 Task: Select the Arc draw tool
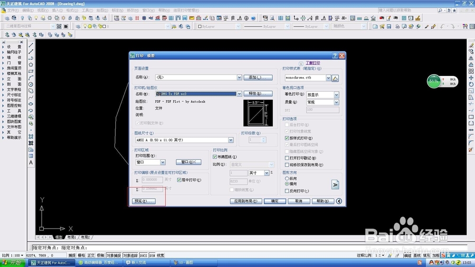pyautogui.click(x=31, y=78)
